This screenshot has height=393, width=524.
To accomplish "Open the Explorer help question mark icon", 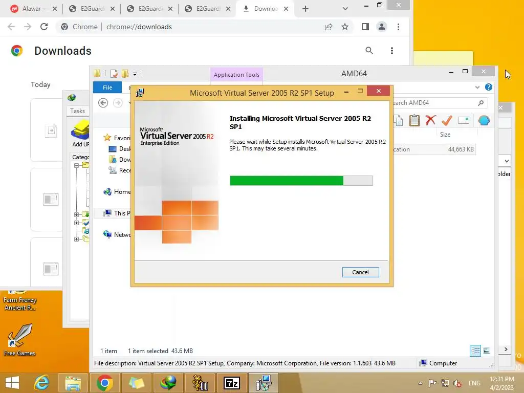I will (489, 87).
